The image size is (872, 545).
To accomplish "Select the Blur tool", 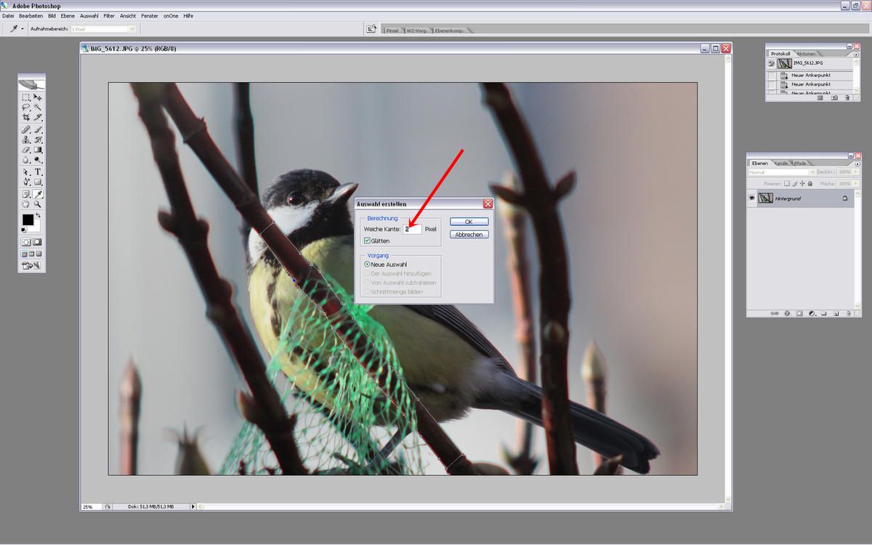I will pyautogui.click(x=25, y=159).
